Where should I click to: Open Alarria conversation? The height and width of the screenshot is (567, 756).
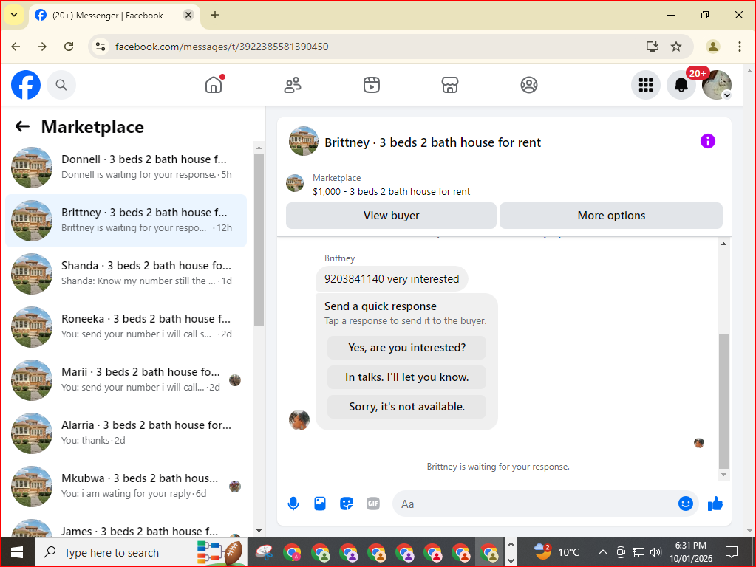[x=126, y=433]
